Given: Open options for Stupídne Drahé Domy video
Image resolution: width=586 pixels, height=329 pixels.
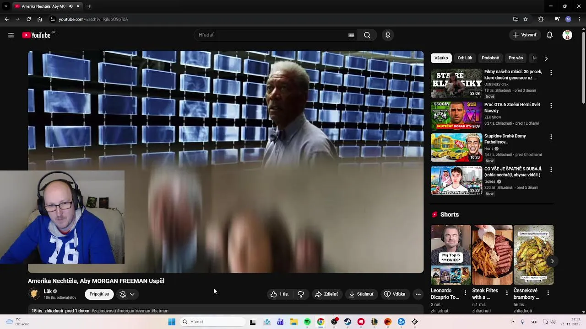Looking at the screenshot, I should 551,137.
